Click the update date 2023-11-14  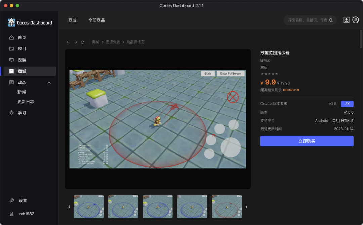click(344, 129)
